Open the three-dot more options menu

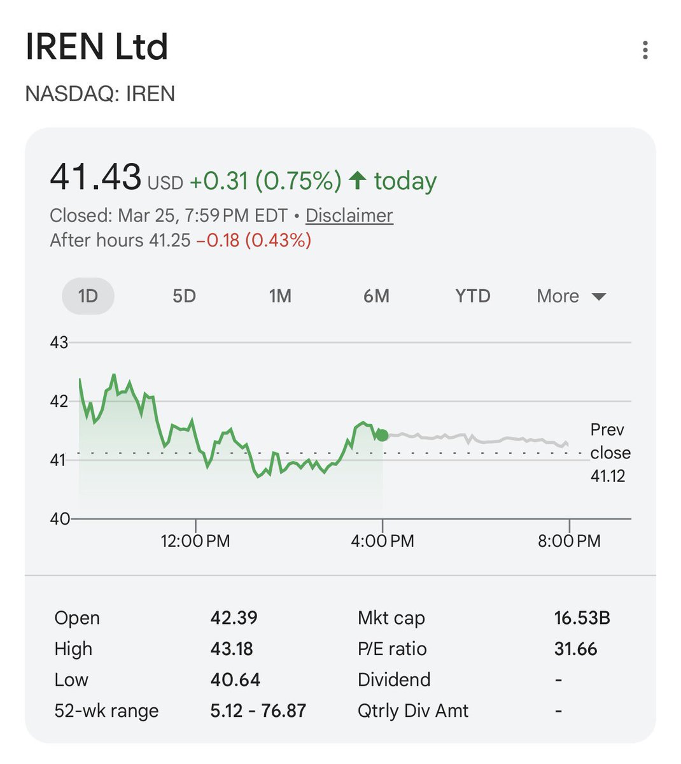coord(645,50)
